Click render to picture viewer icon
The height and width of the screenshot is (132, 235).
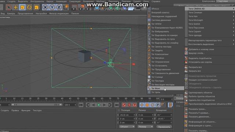81,7
